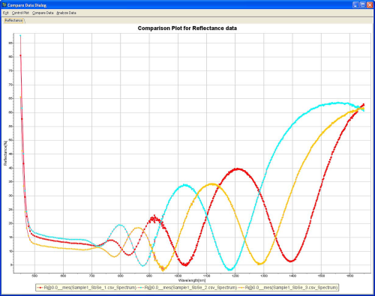Close the Compare Data Dialog window
The image size is (375, 296).
pos(370,4)
